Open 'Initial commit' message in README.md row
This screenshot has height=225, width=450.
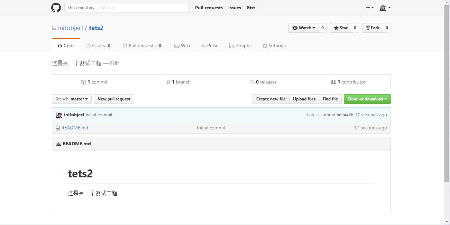click(x=211, y=128)
